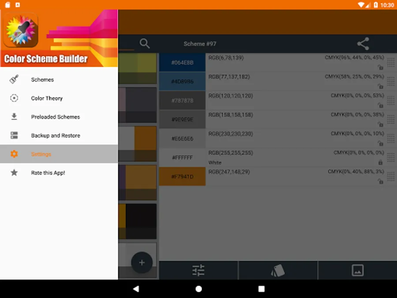
Task: Toggle the lock on color #064E8B
Action: tap(380, 68)
